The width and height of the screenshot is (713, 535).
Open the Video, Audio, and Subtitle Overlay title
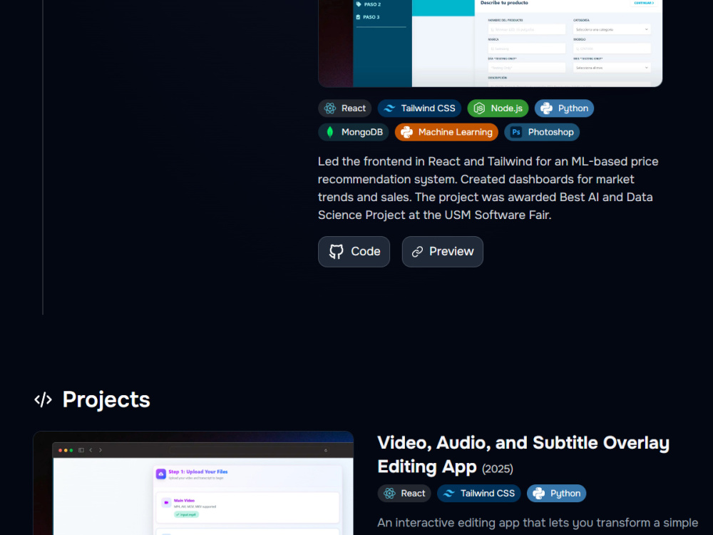point(523,454)
